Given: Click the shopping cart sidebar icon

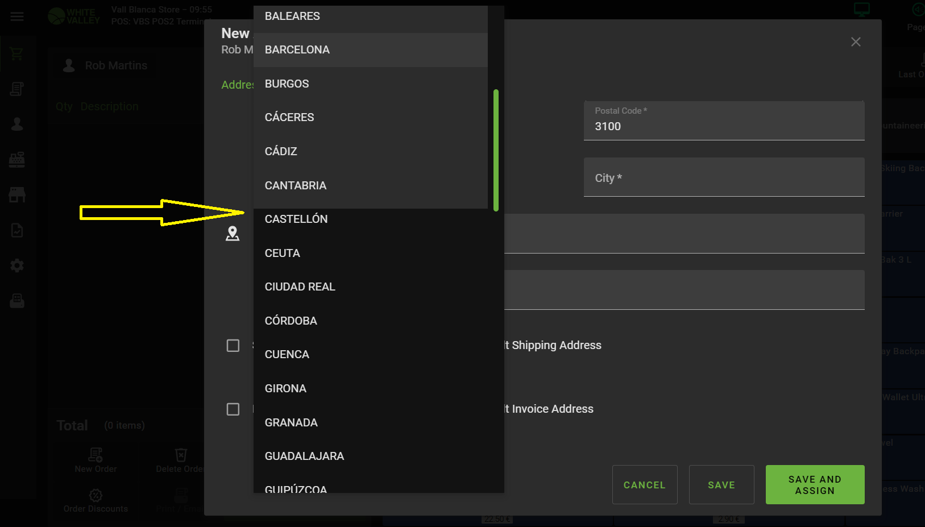Looking at the screenshot, I should 16,54.
